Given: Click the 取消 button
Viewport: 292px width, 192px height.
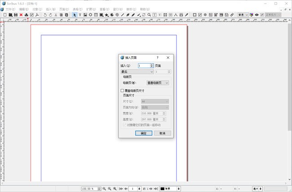Looking at the screenshot, I should 162,133.
